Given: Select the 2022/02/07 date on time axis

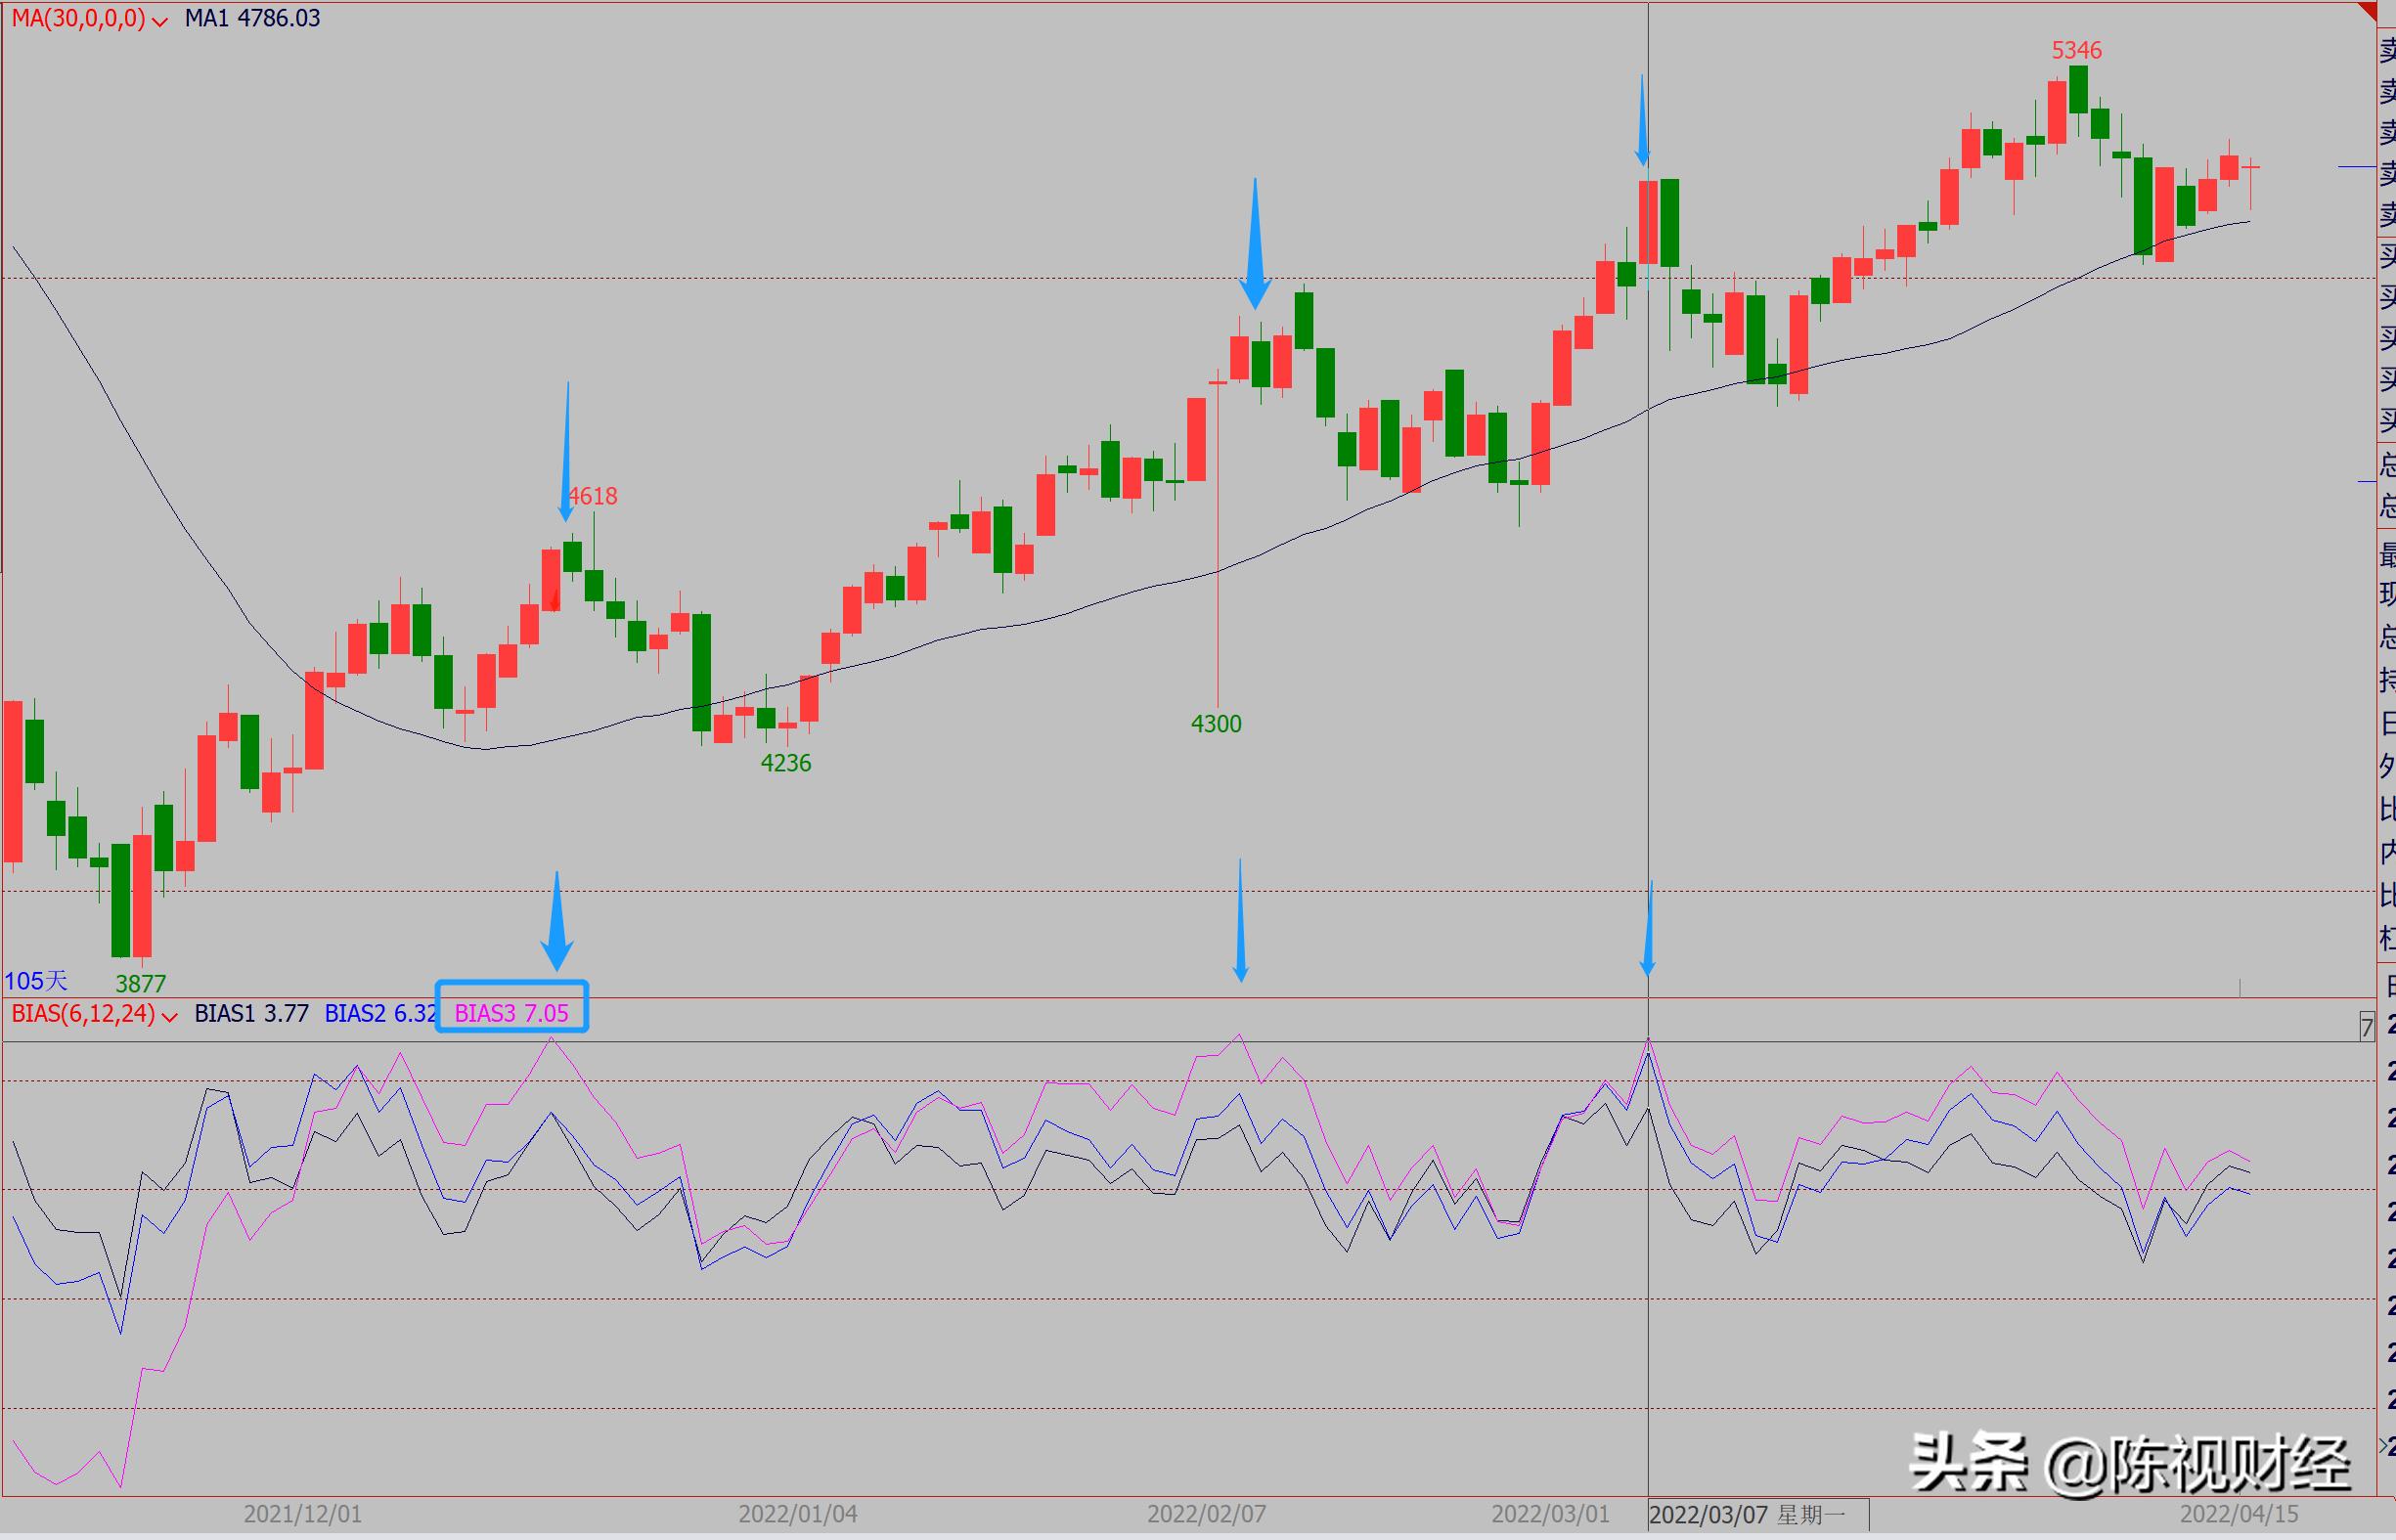Looking at the screenshot, I should (x=1206, y=1514).
